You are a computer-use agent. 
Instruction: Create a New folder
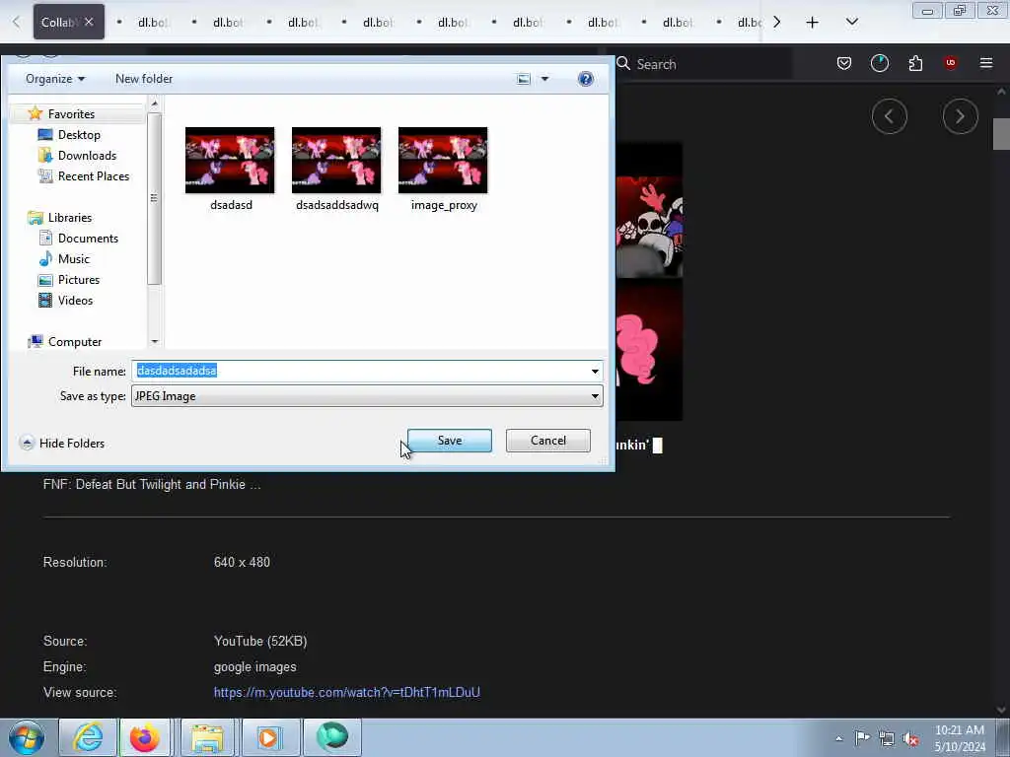click(x=144, y=79)
